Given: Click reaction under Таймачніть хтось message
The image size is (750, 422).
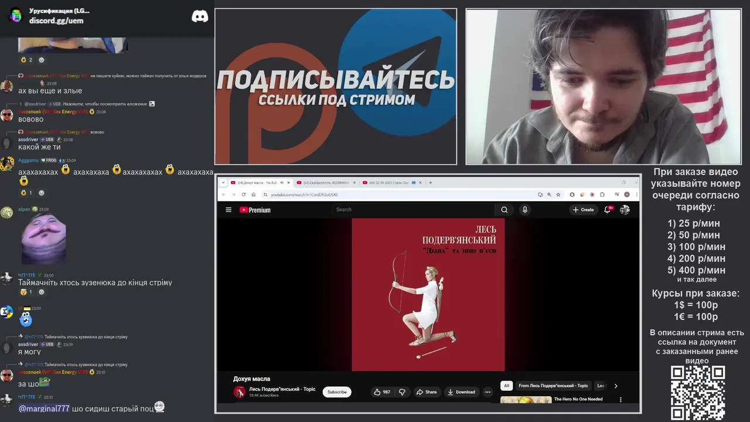Looking at the screenshot, I should click(26, 292).
